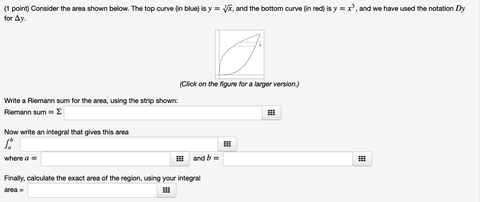Click the y = x³ formula text
497x202 pixels.
345,9
